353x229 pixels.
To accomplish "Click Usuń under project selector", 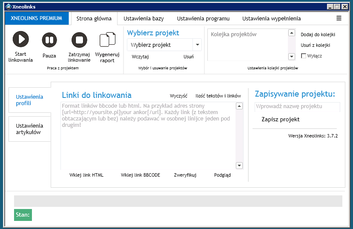I will [x=189, y=57].
